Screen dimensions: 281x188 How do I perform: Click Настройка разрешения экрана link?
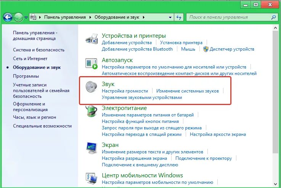pos(135,158)
